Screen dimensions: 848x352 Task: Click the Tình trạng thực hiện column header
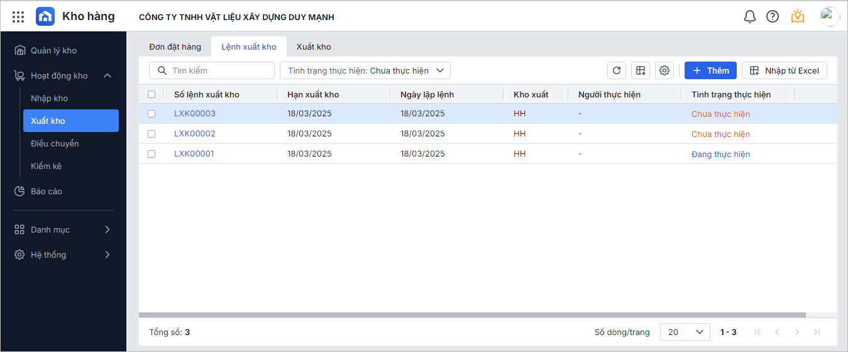[731, 94]
